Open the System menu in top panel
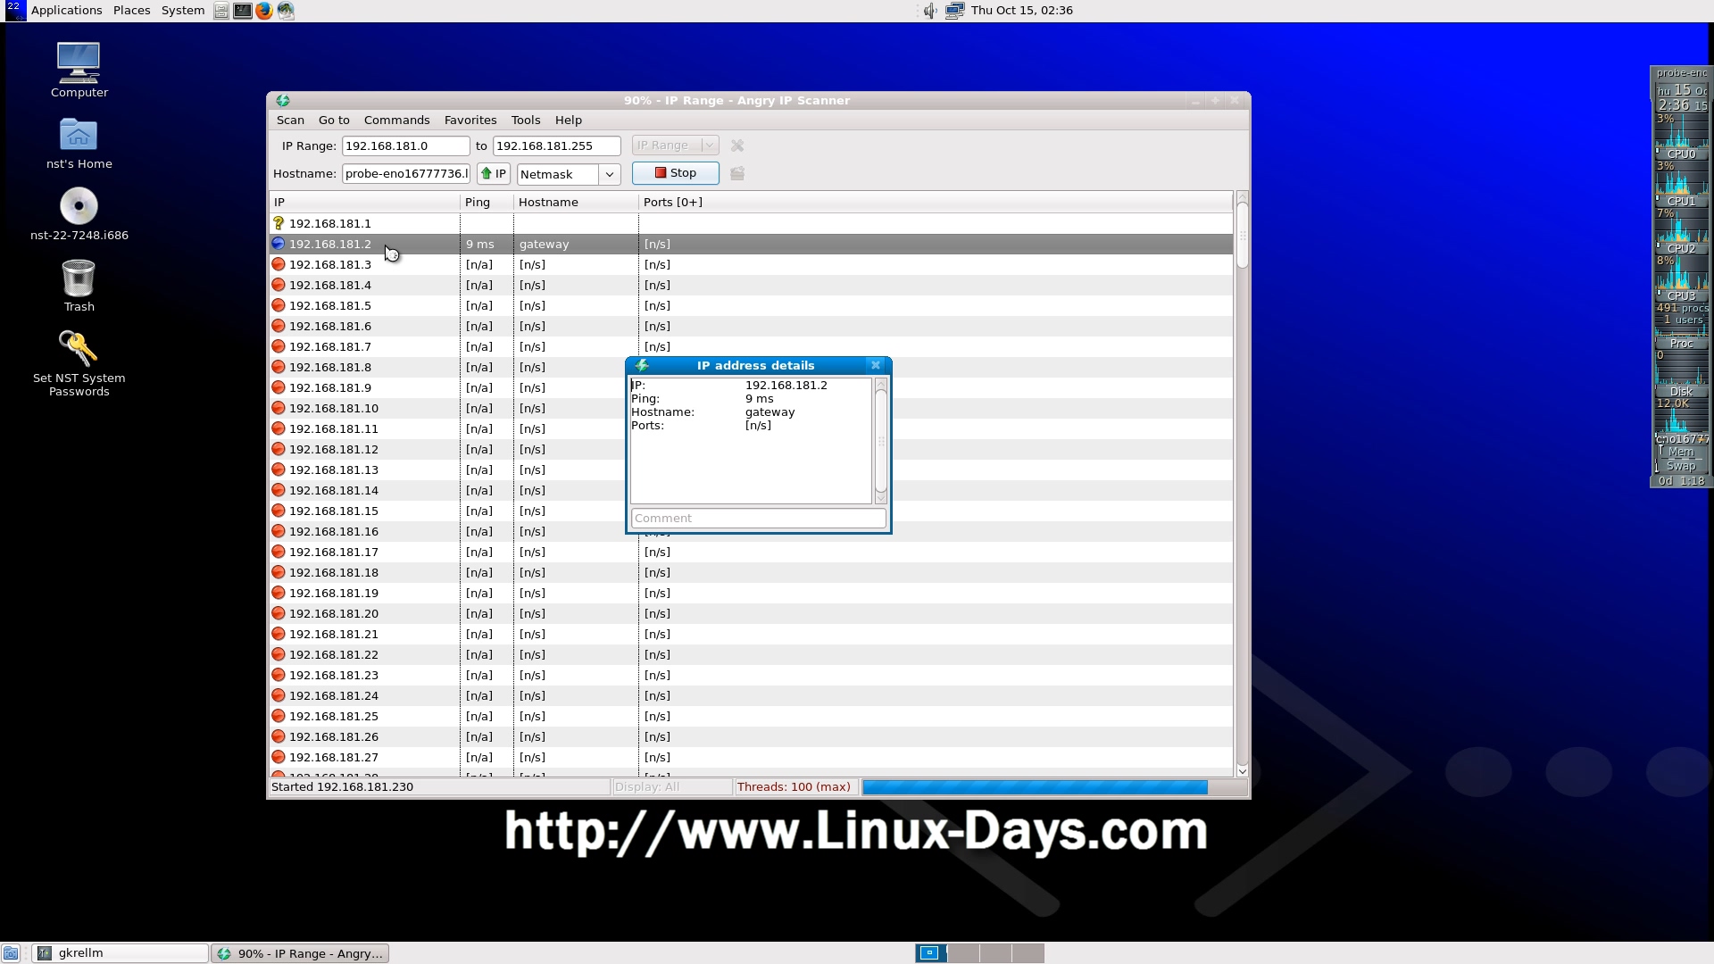 [x=183, y=10]
